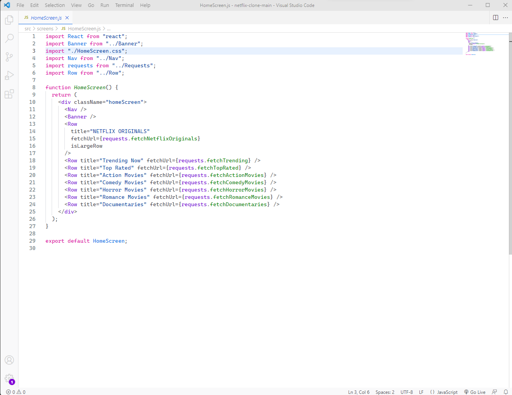Close the HomeScreen.js tab
This screenshot has width=512, height=395.
click(67, 18)
